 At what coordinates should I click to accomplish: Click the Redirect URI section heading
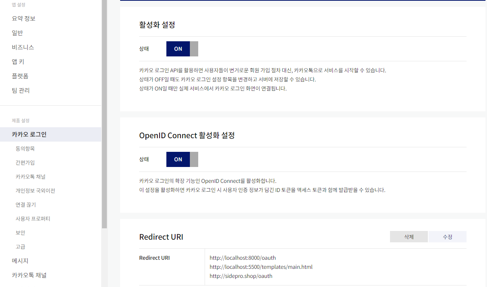(x=161, y=237)
